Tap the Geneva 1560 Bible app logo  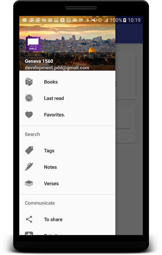(33, 44)
